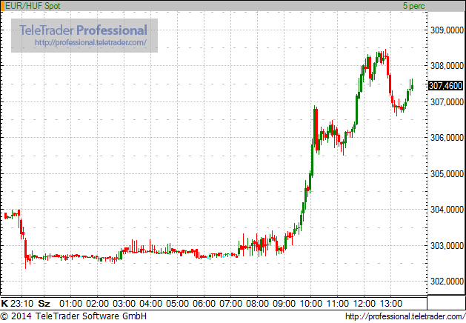Viewport: 466px width, 323px height.
Task: Click the 04:00 time axis label
Action: [151, 304]
